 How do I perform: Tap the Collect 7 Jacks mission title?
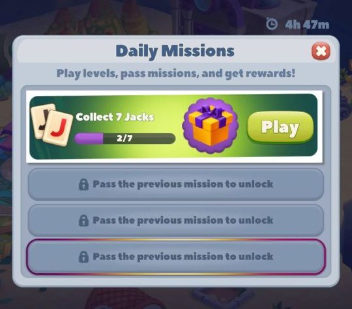[x=115, y=117]
